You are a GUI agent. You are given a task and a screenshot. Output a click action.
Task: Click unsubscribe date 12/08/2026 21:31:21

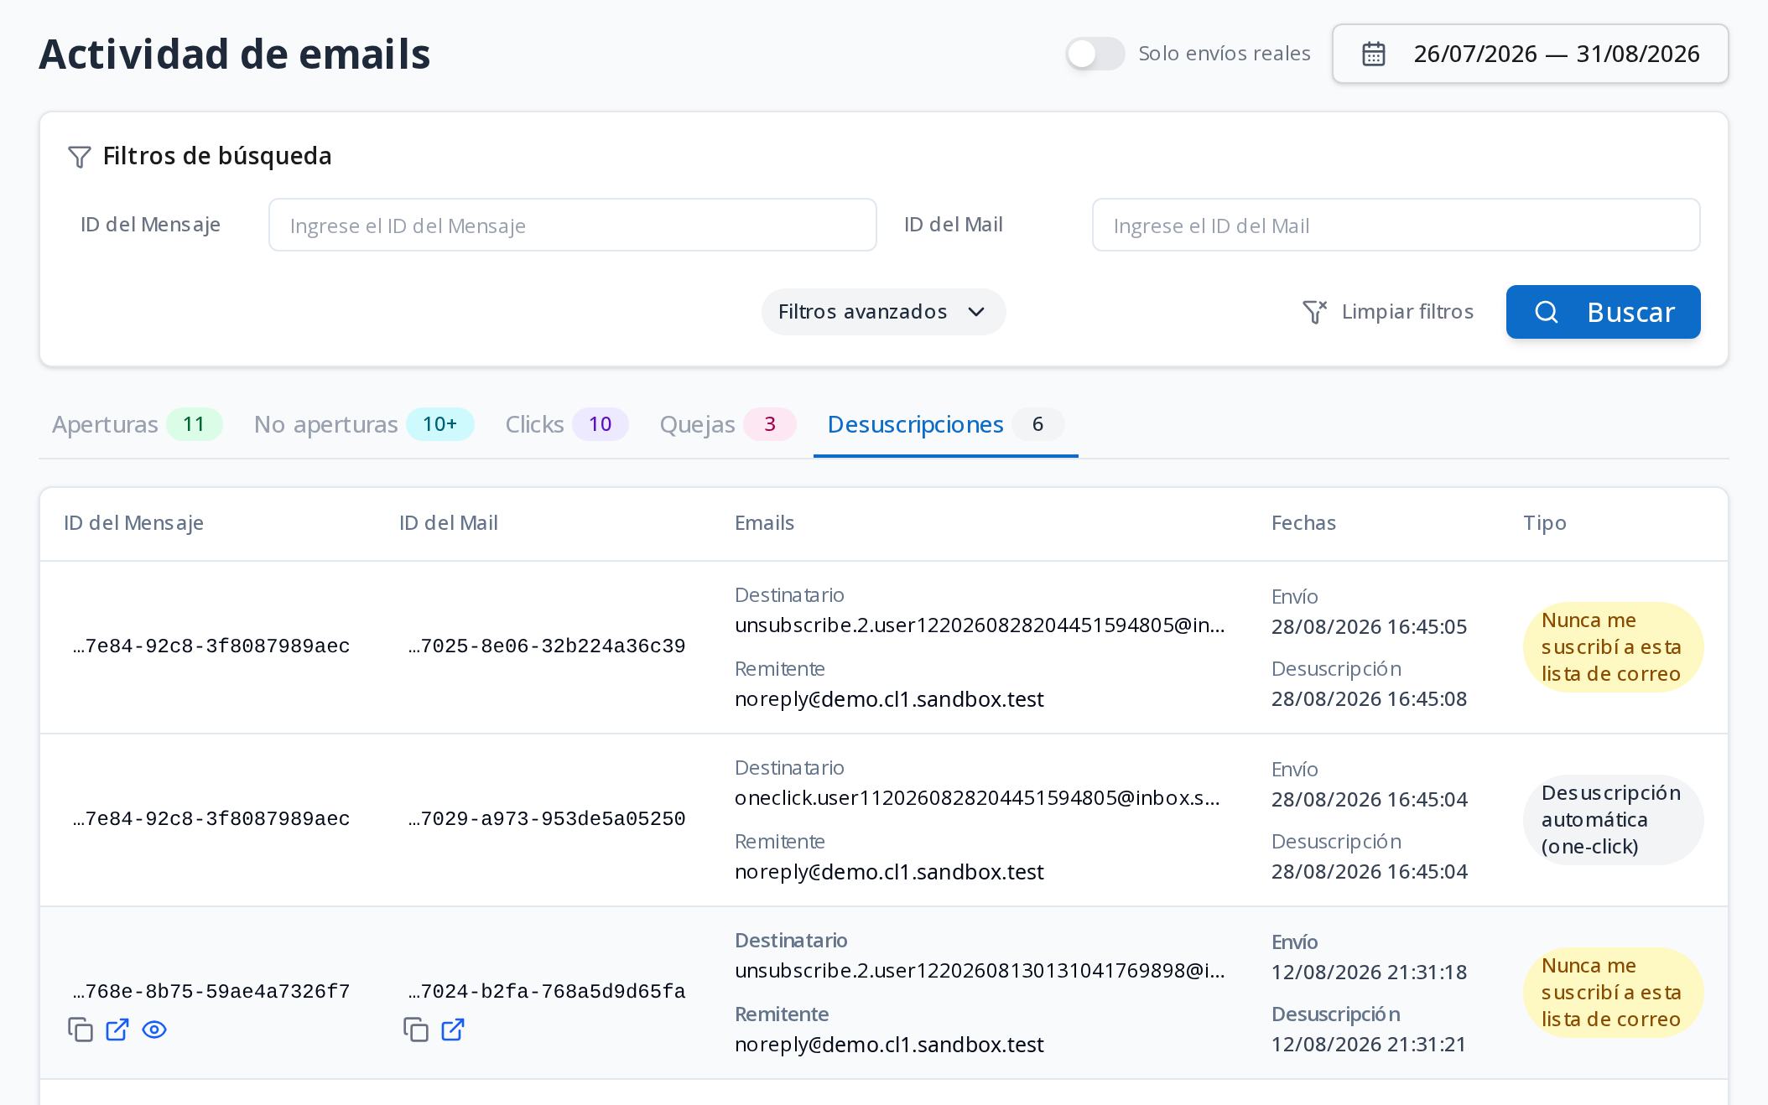(x=1369, y=1045)
